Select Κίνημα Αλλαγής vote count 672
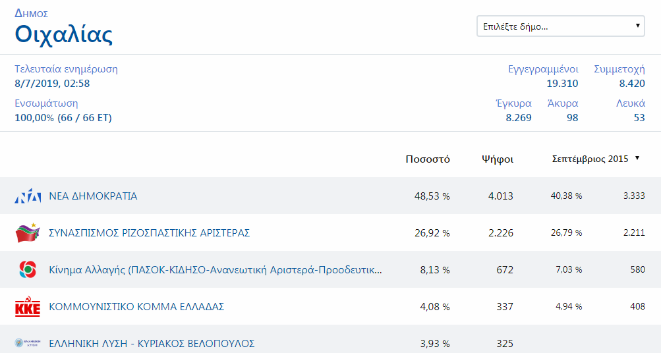Viewport: 661px width, 353px height. point(505,269)
